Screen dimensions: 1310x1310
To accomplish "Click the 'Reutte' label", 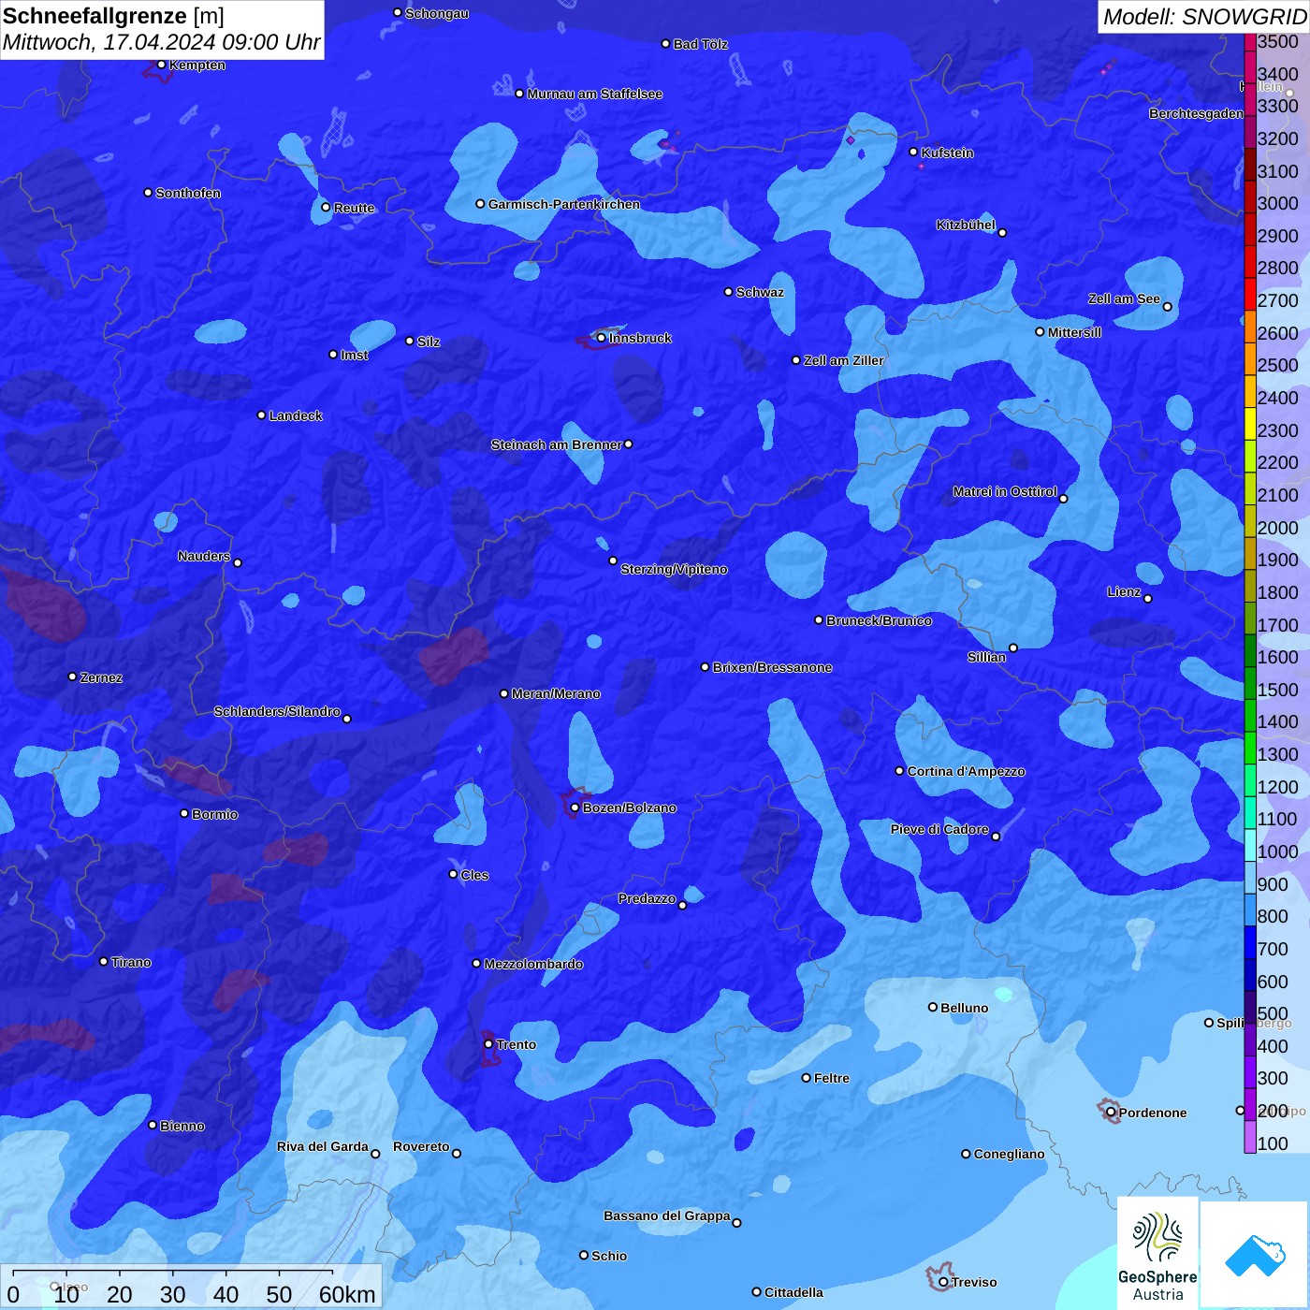I will coord(354,208).
